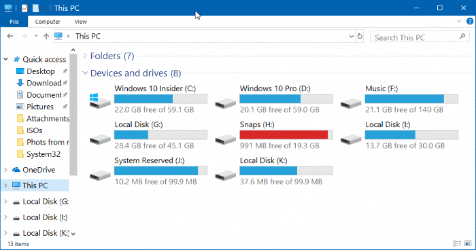This screenshot has height=250, width=476.
Task: Click the navigation pane scroll down arrow
Action: 73,234
